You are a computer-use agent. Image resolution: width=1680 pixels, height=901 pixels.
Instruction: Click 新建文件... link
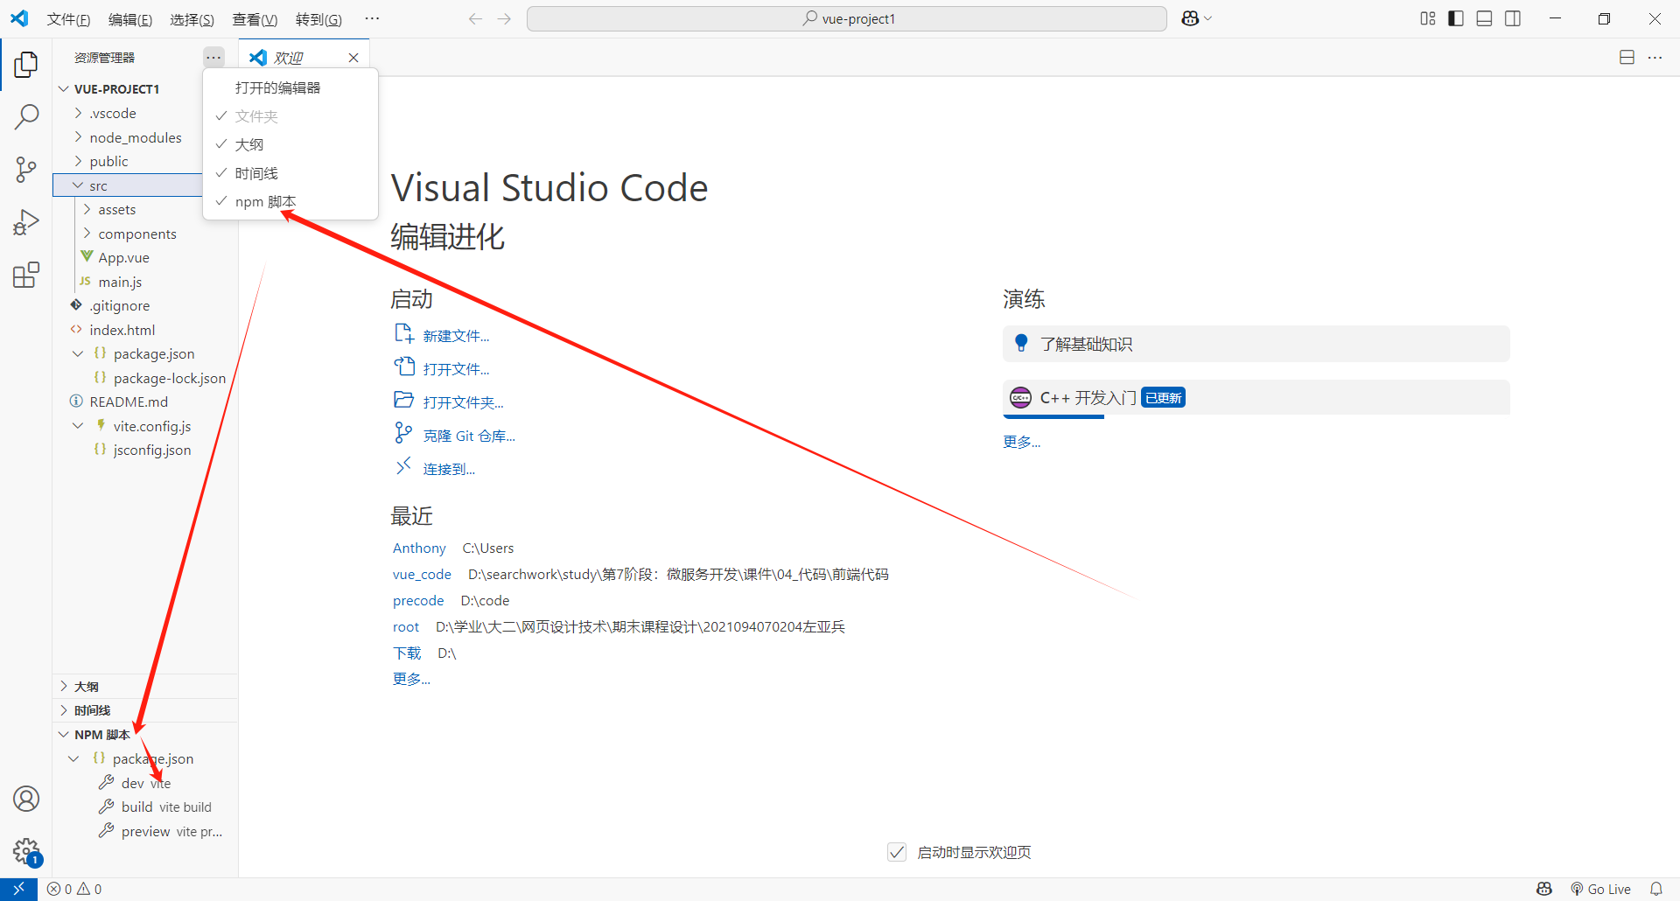(456, 336)
